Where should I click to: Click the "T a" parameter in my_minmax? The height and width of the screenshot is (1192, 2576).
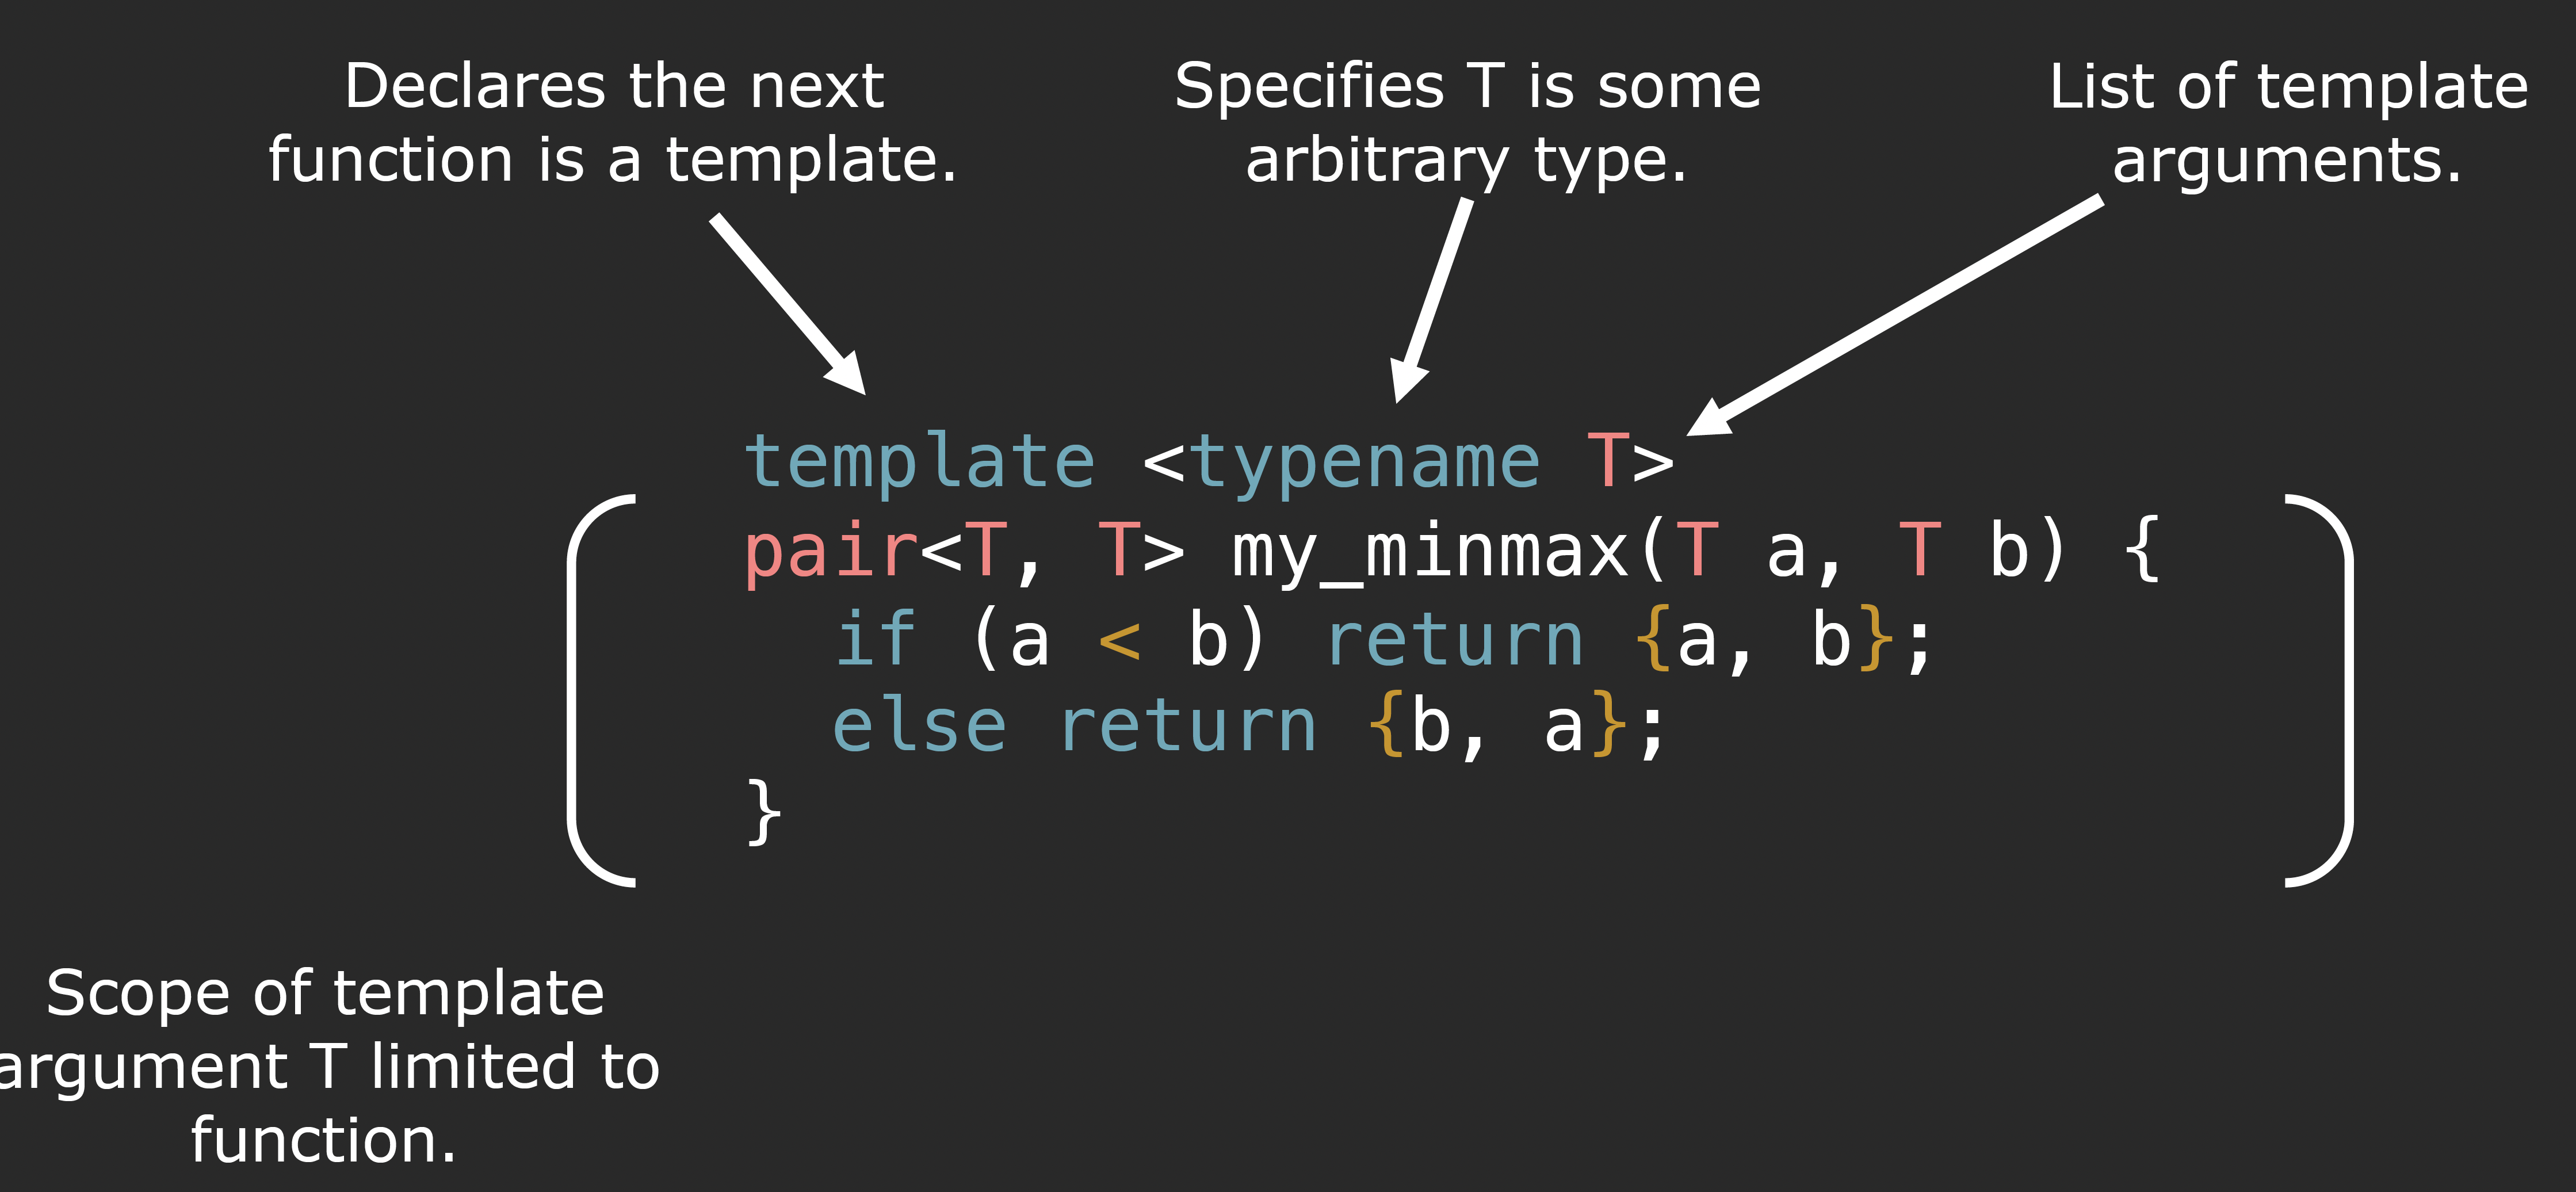coord(1742,549)
